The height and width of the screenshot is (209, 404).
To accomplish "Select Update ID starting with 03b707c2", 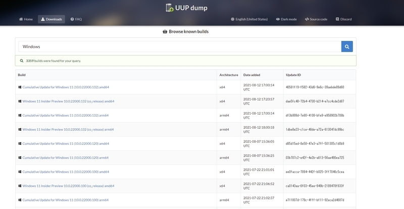I will pyautogui.click(x=315, y=158).
